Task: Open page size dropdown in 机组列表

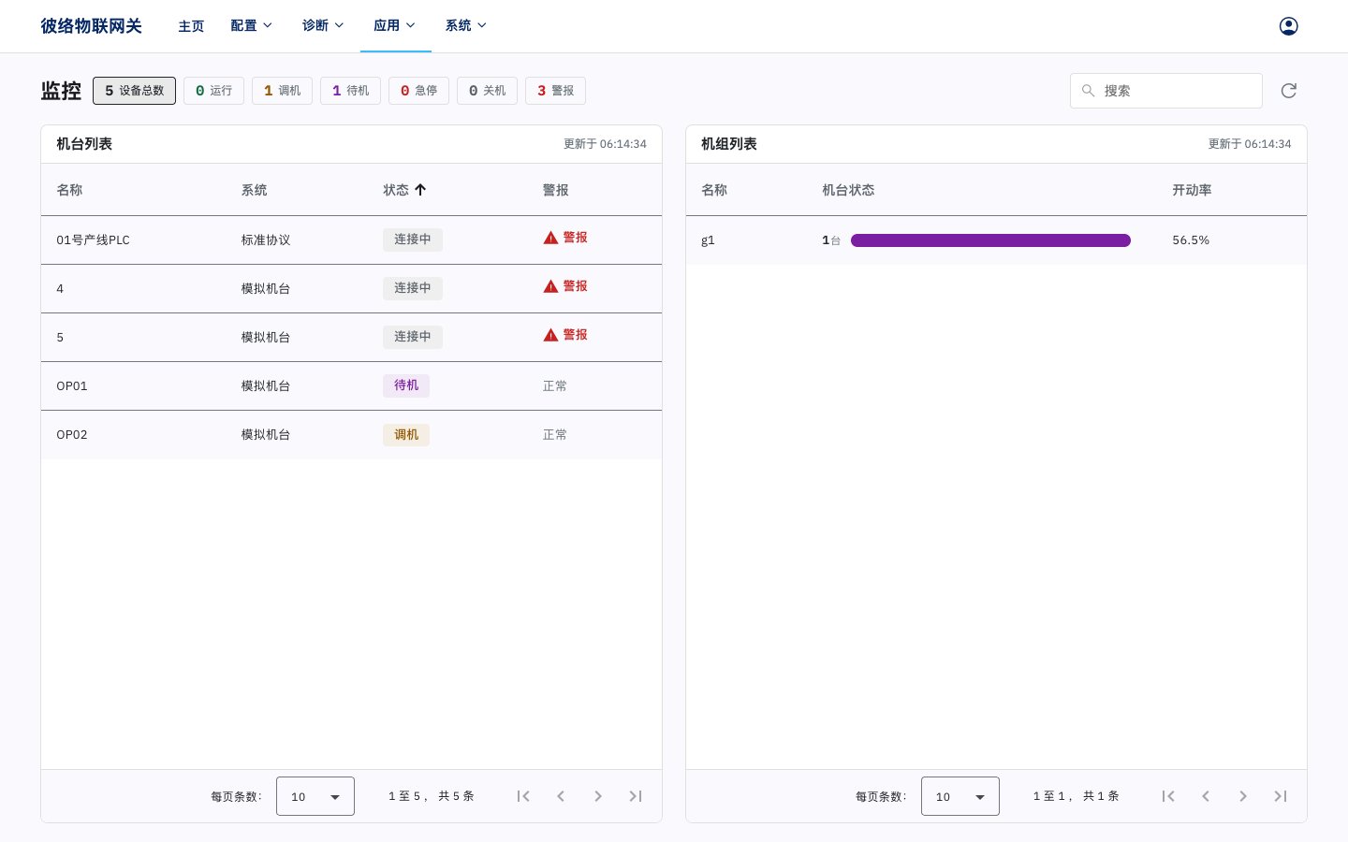Action: (960, 796)
